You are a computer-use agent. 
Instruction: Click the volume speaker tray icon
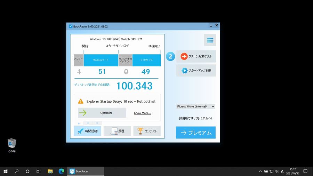(x=277, y=171)
